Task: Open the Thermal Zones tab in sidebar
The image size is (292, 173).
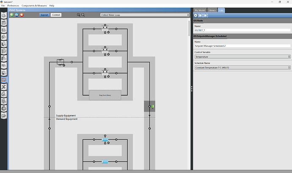Action: point(4,72)
